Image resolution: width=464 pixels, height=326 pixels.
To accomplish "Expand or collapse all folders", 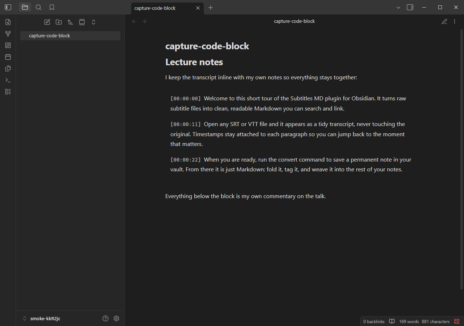I will tap(94, 22).
